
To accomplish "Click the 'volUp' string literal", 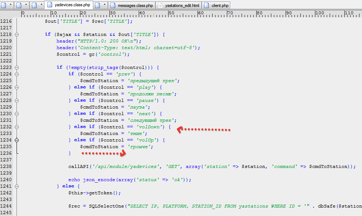I will coord(146,140).
